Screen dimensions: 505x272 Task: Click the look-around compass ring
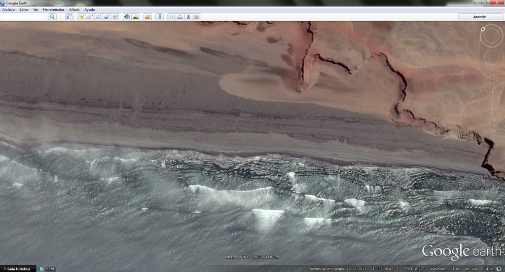coord(492,36)
